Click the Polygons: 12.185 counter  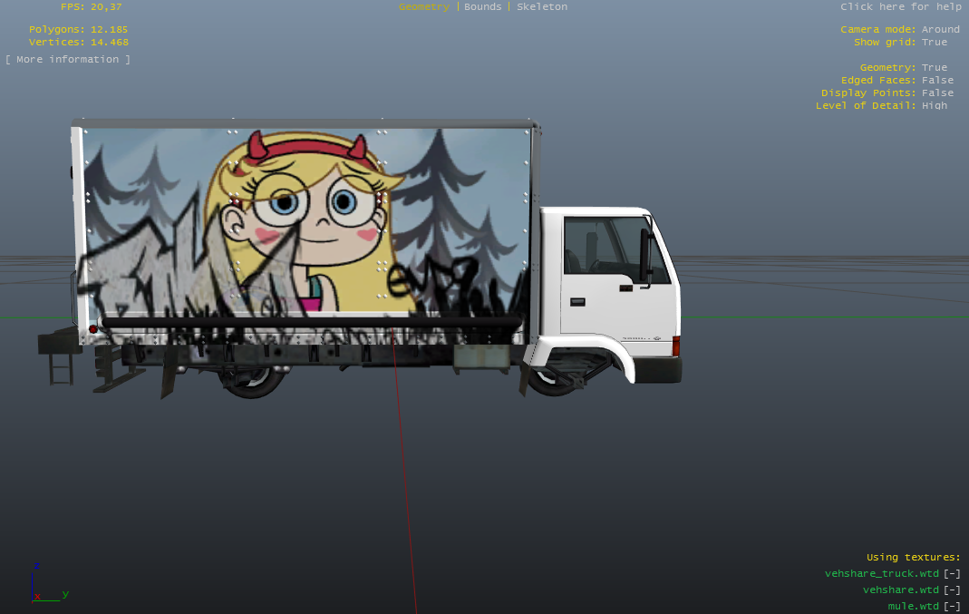(79, 30)
